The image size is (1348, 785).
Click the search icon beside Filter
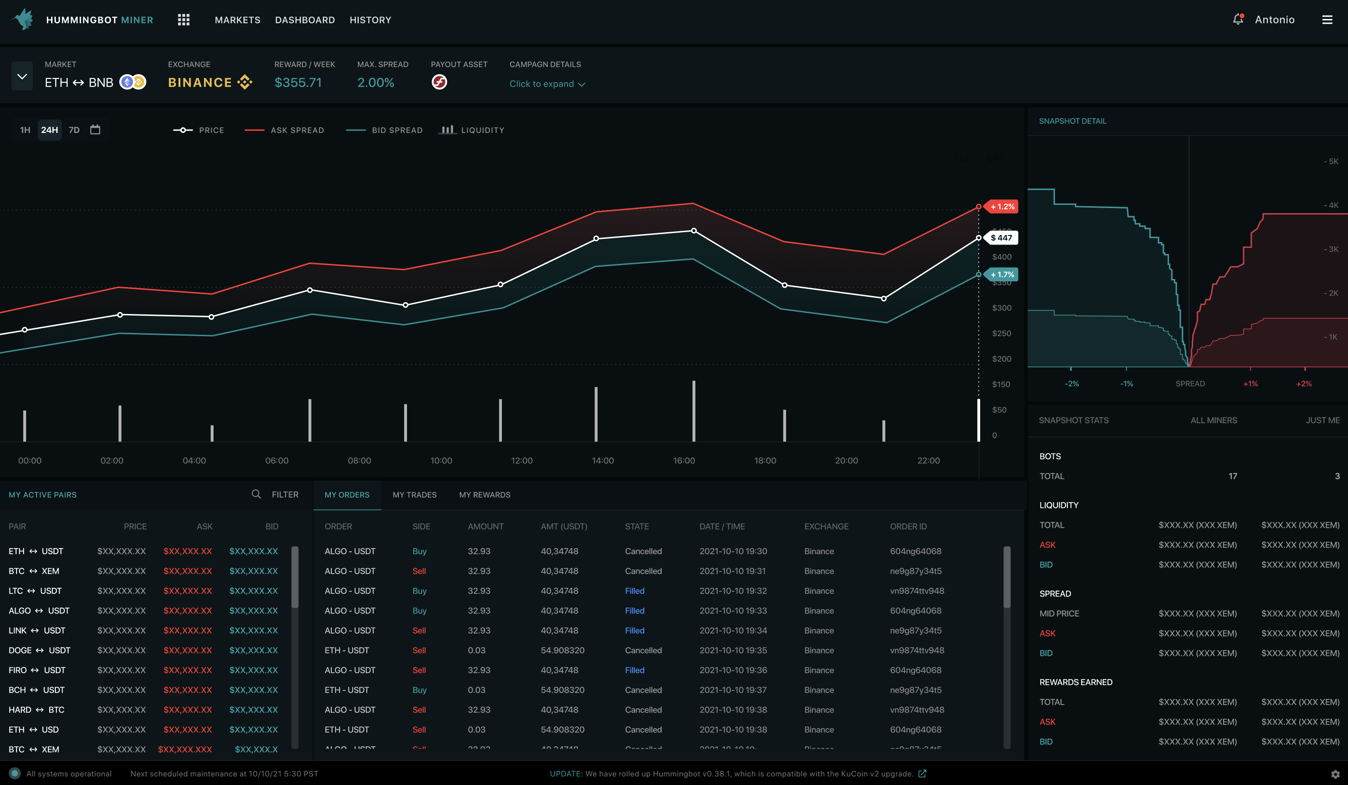(x=256, y=494)
